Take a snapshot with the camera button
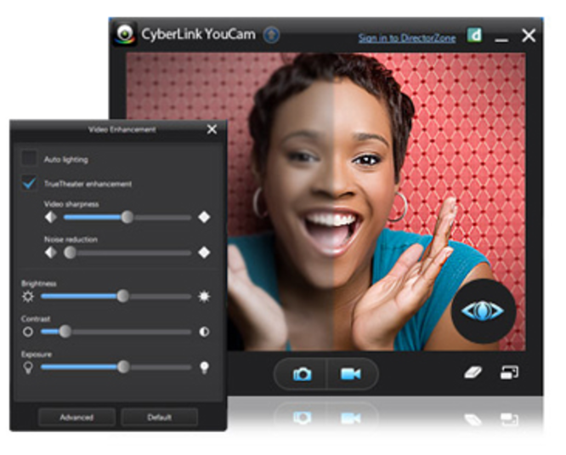The image size is (566, 455). tap(302, 374)
